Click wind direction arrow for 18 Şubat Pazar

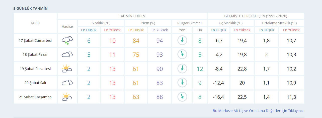(182, 54)
